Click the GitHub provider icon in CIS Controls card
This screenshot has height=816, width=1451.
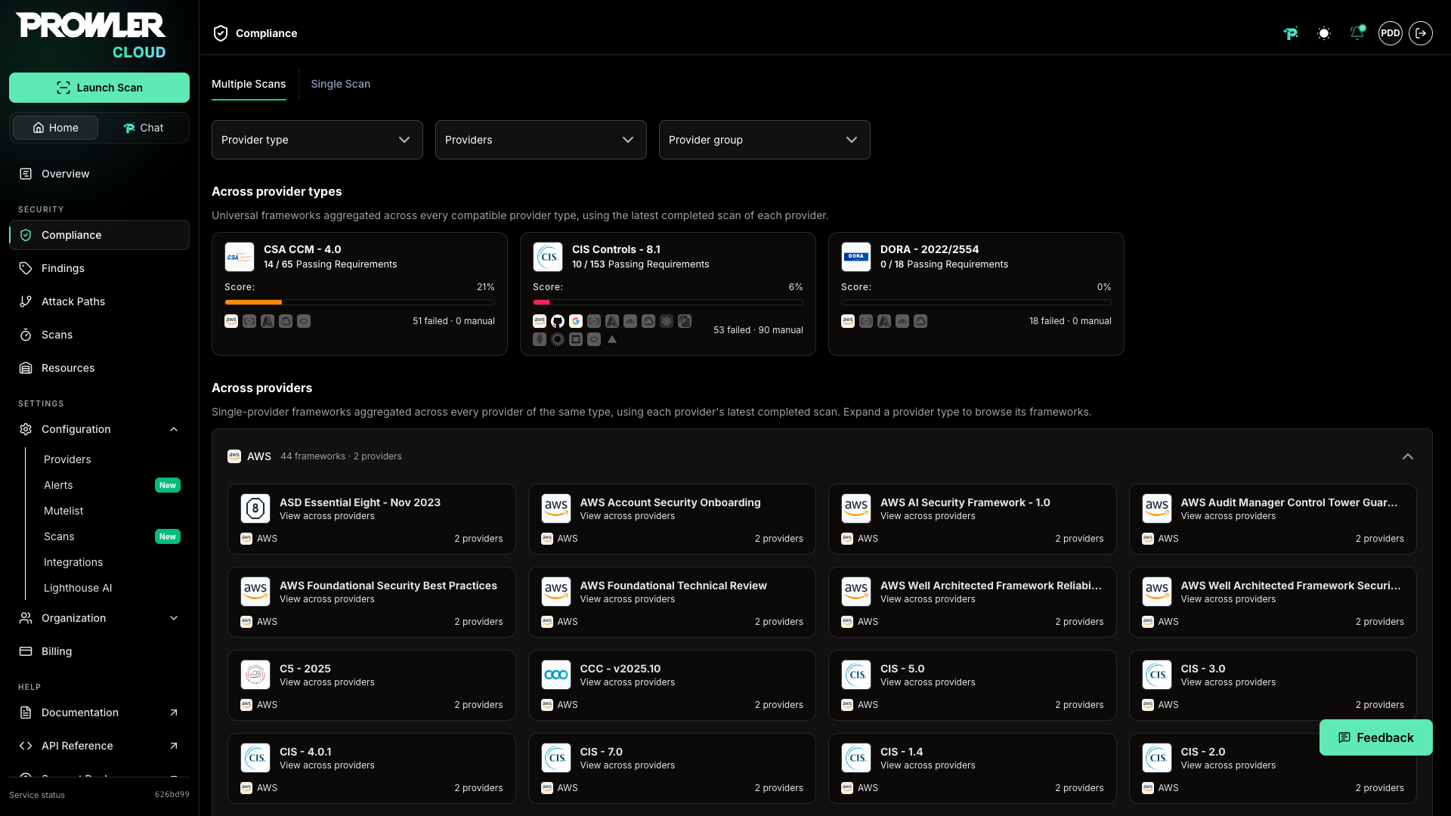pyautogui.click(x=558, y=321)
